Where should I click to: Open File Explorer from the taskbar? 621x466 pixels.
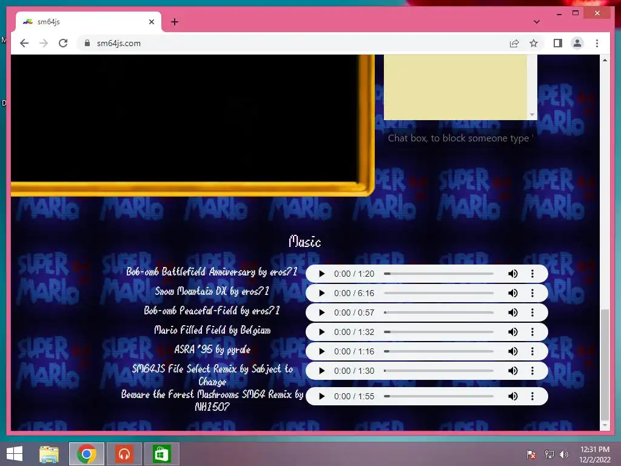pos(49,454)
